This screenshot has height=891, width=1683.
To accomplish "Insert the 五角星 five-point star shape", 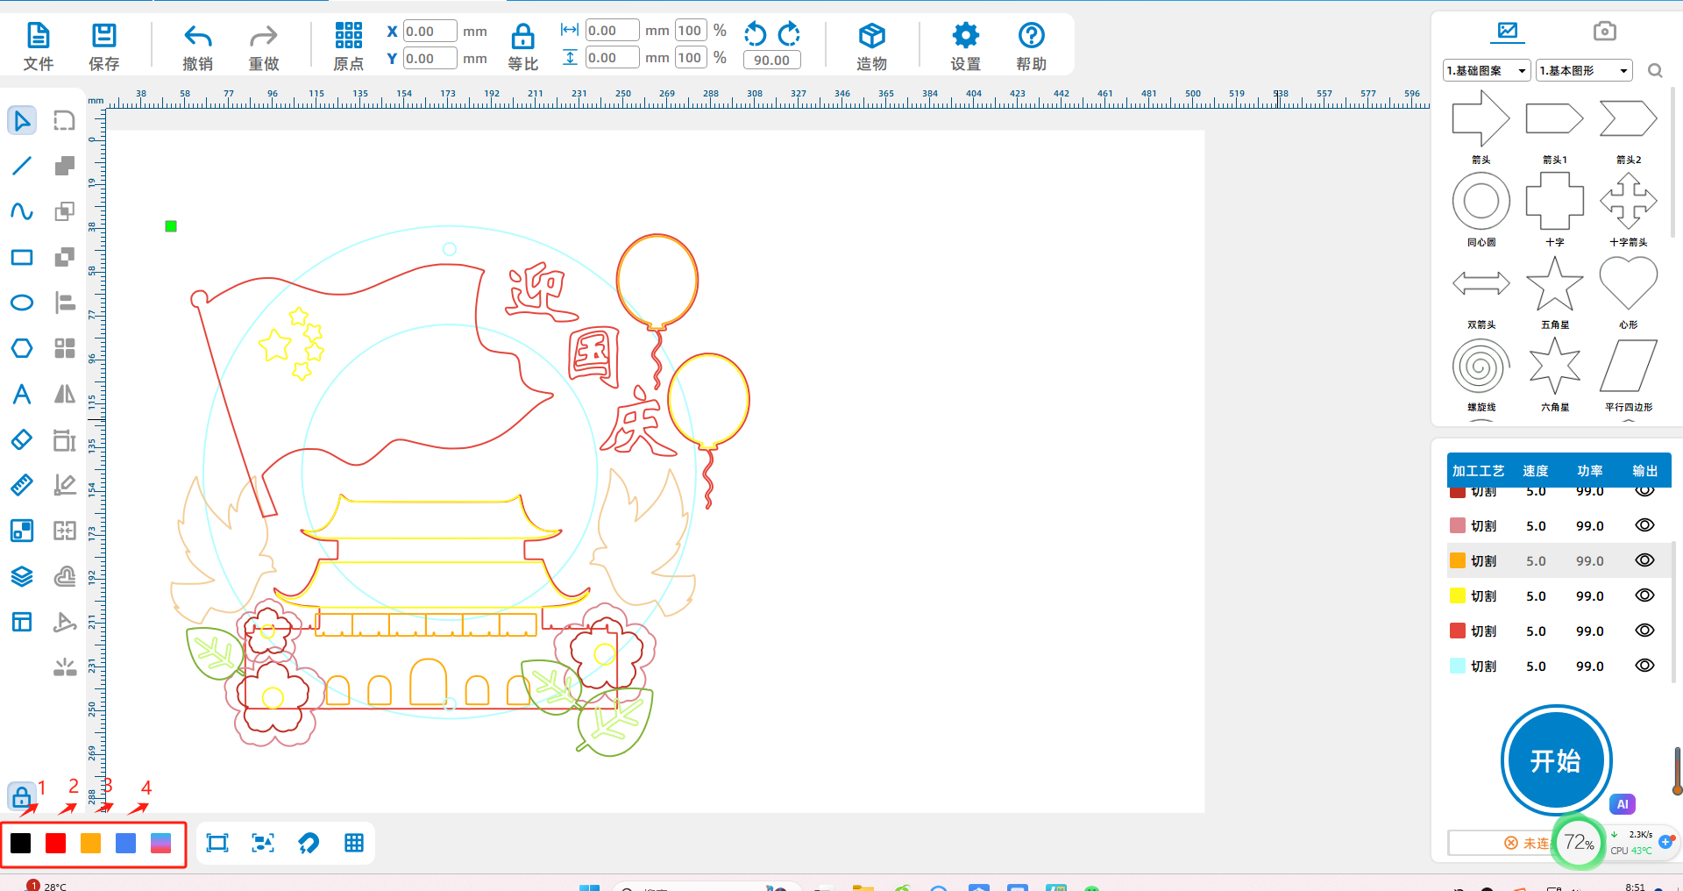I will [x=1554, y=284].
